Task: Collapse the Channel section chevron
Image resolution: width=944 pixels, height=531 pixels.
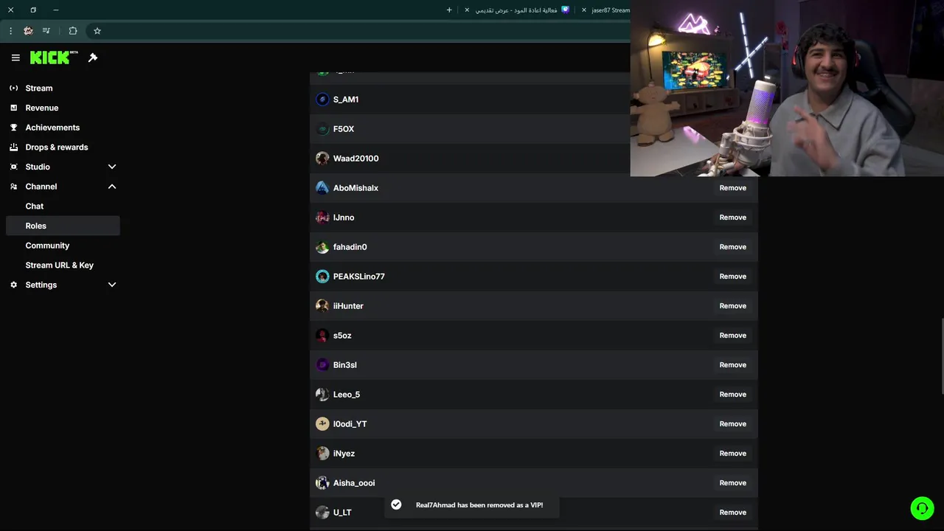Action: pyautogui.click(x=112, y=187)
